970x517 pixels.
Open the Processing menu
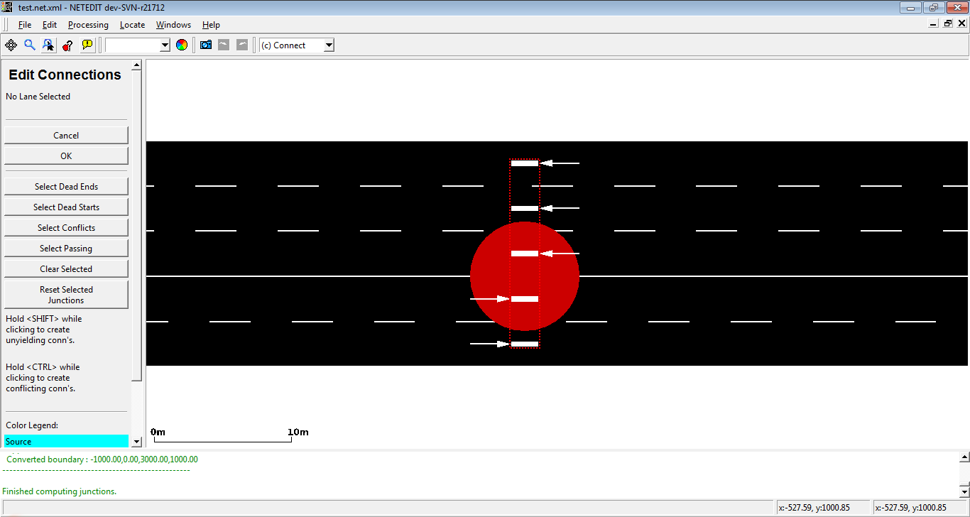click(88, 25)
